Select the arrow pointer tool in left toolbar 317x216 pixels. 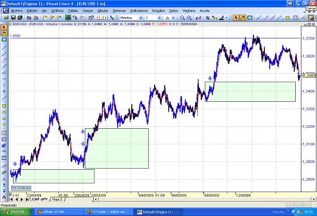tap(4, 27)
